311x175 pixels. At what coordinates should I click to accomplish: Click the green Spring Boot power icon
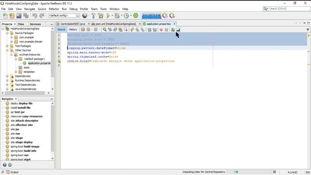[136, 16]
